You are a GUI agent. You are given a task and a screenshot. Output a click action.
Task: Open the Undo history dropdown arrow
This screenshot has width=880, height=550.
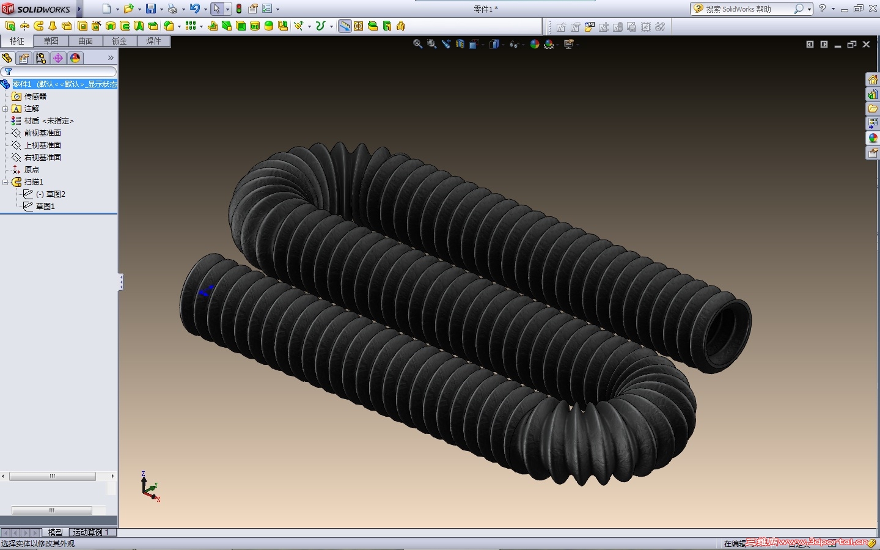click(205, 9)
